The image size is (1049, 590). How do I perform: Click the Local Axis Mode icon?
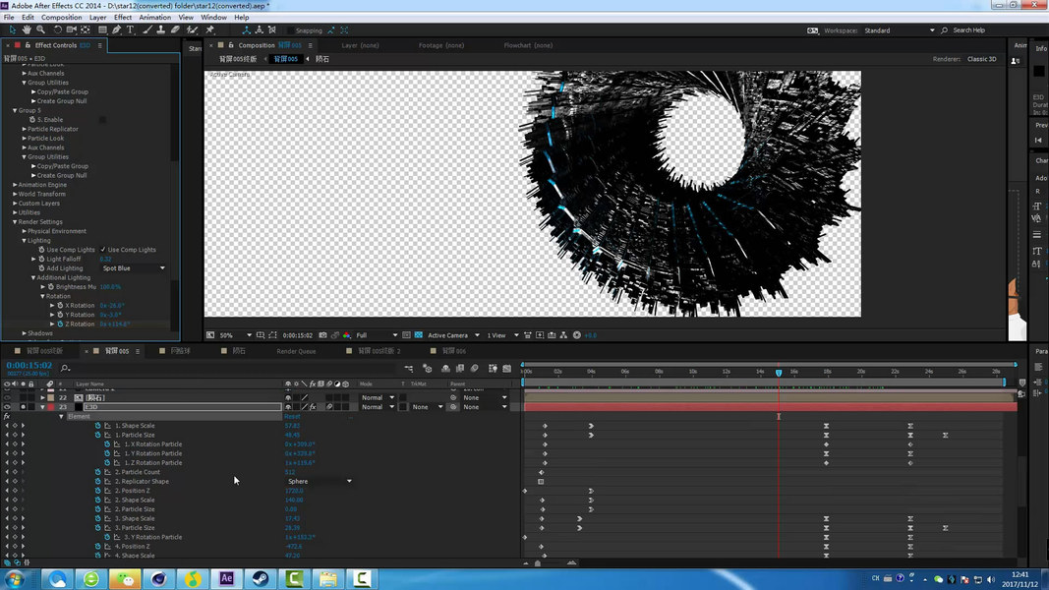pyautogui.click(x=246, y=30)
